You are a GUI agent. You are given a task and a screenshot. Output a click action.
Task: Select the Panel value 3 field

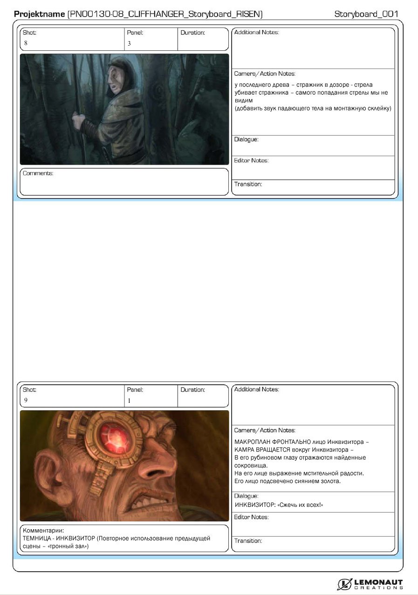pos(151,39)
